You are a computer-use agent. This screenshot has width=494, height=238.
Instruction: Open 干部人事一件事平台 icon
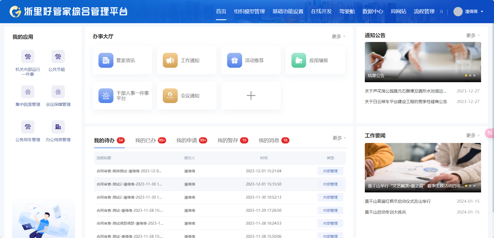(106, 96)
